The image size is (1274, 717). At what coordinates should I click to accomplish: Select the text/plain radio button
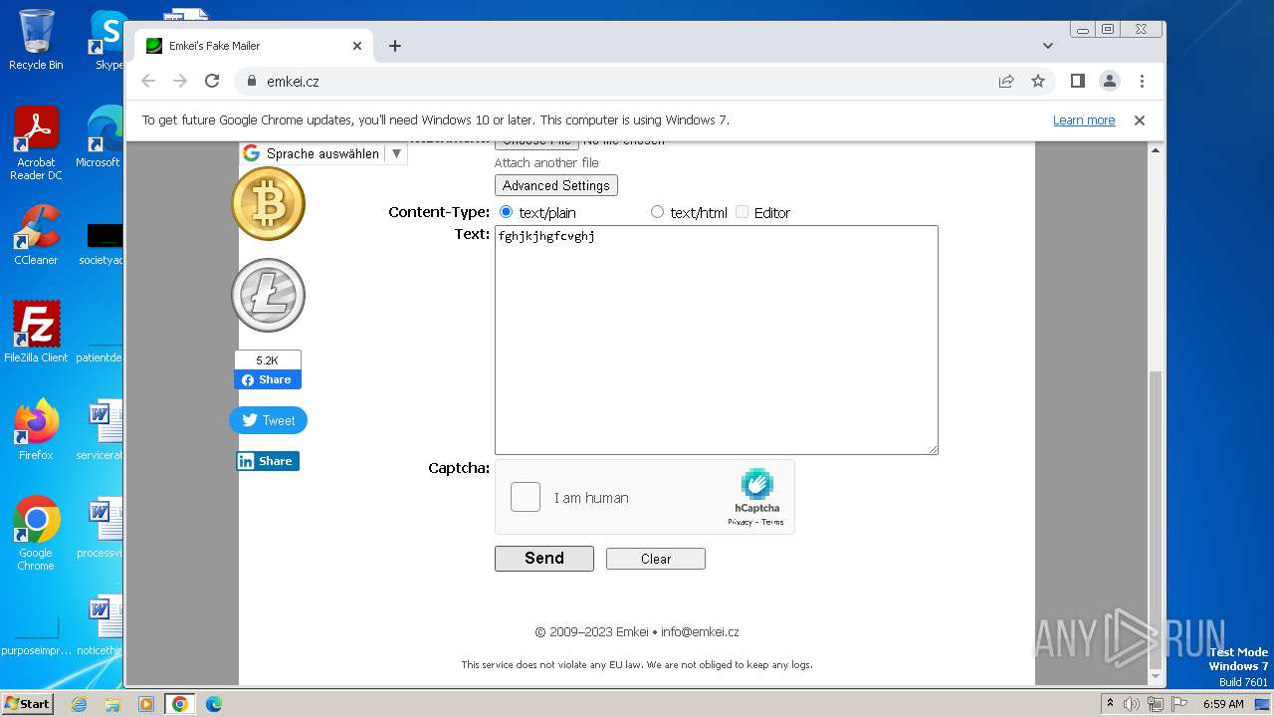[x=506, y=212]
